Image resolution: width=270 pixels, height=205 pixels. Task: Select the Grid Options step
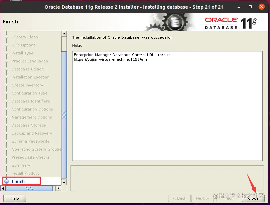tap(24, 45)
